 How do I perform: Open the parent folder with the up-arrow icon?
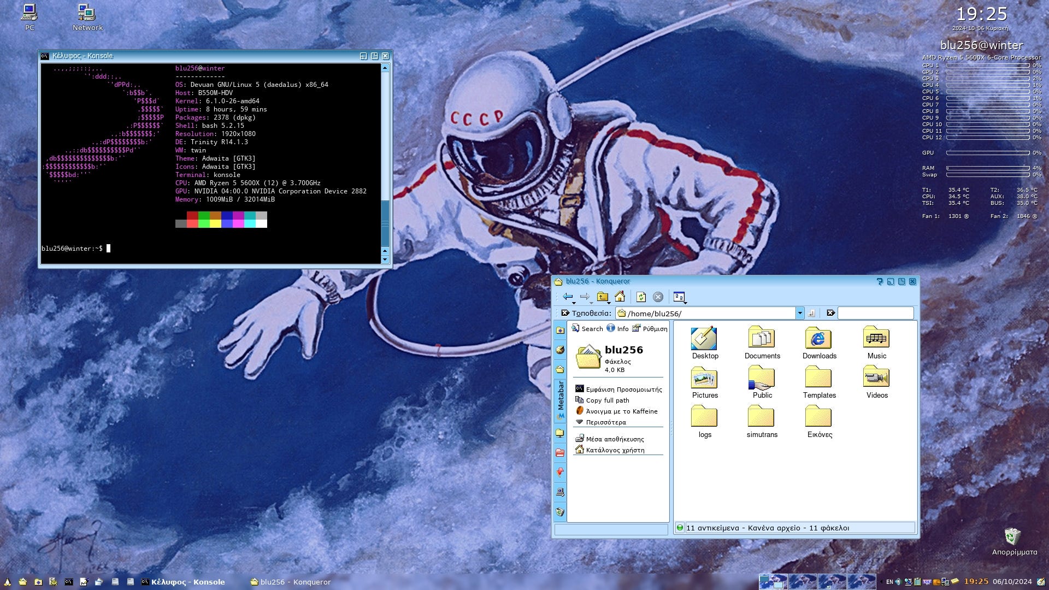pos(602,297)
